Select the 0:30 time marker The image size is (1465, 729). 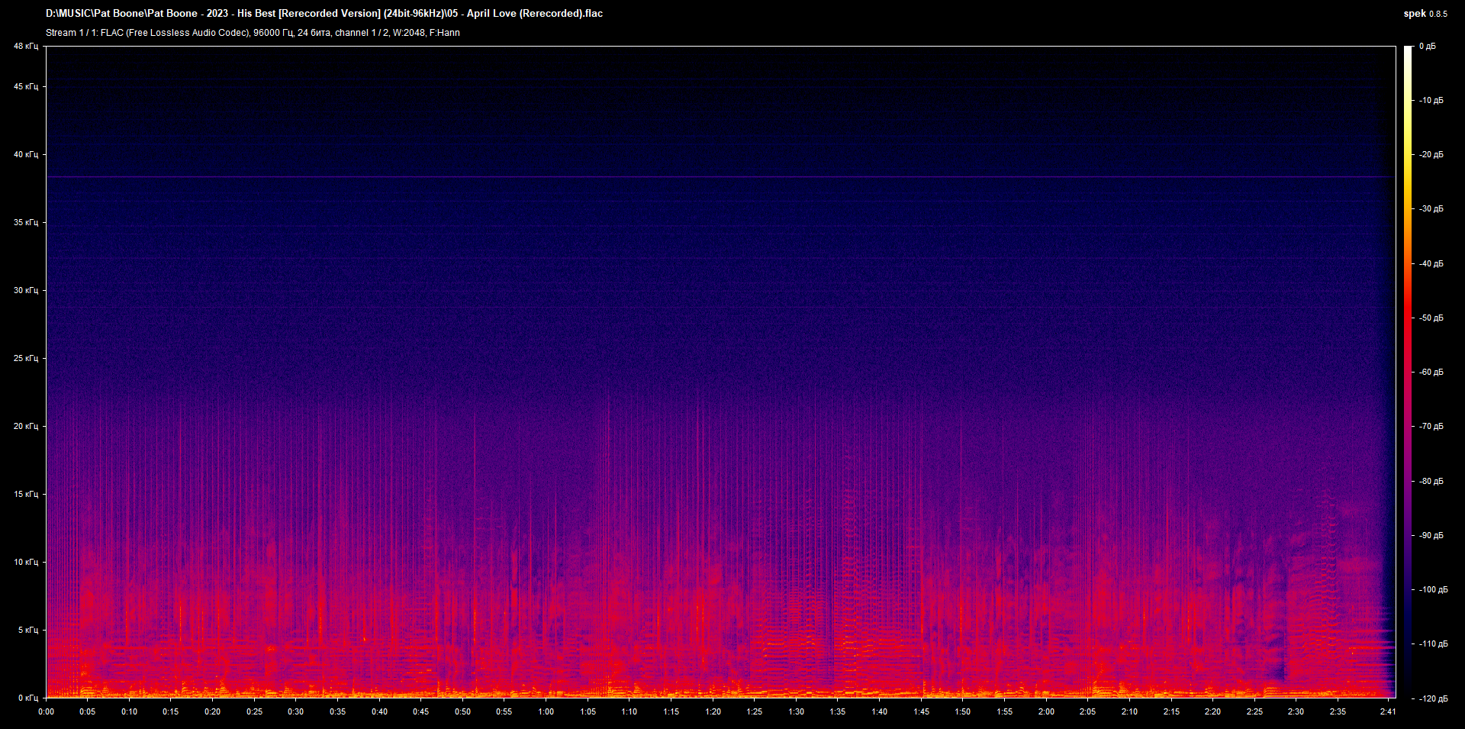pyautogui.click(x=296, y=712)
